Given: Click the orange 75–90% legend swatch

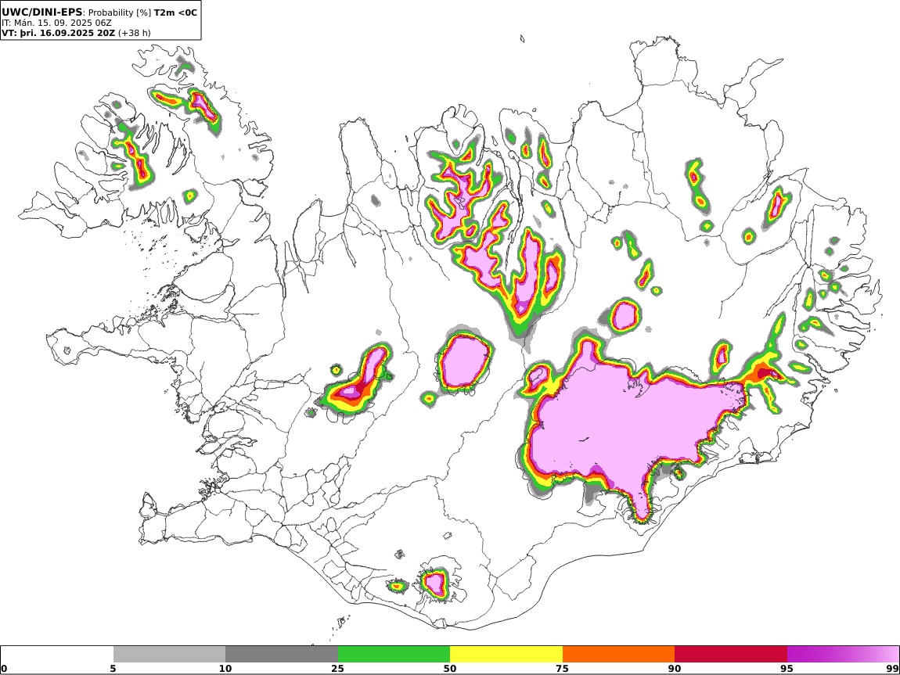Looking at the screenshot, I should pyautogui.click(x=618, y=655).
